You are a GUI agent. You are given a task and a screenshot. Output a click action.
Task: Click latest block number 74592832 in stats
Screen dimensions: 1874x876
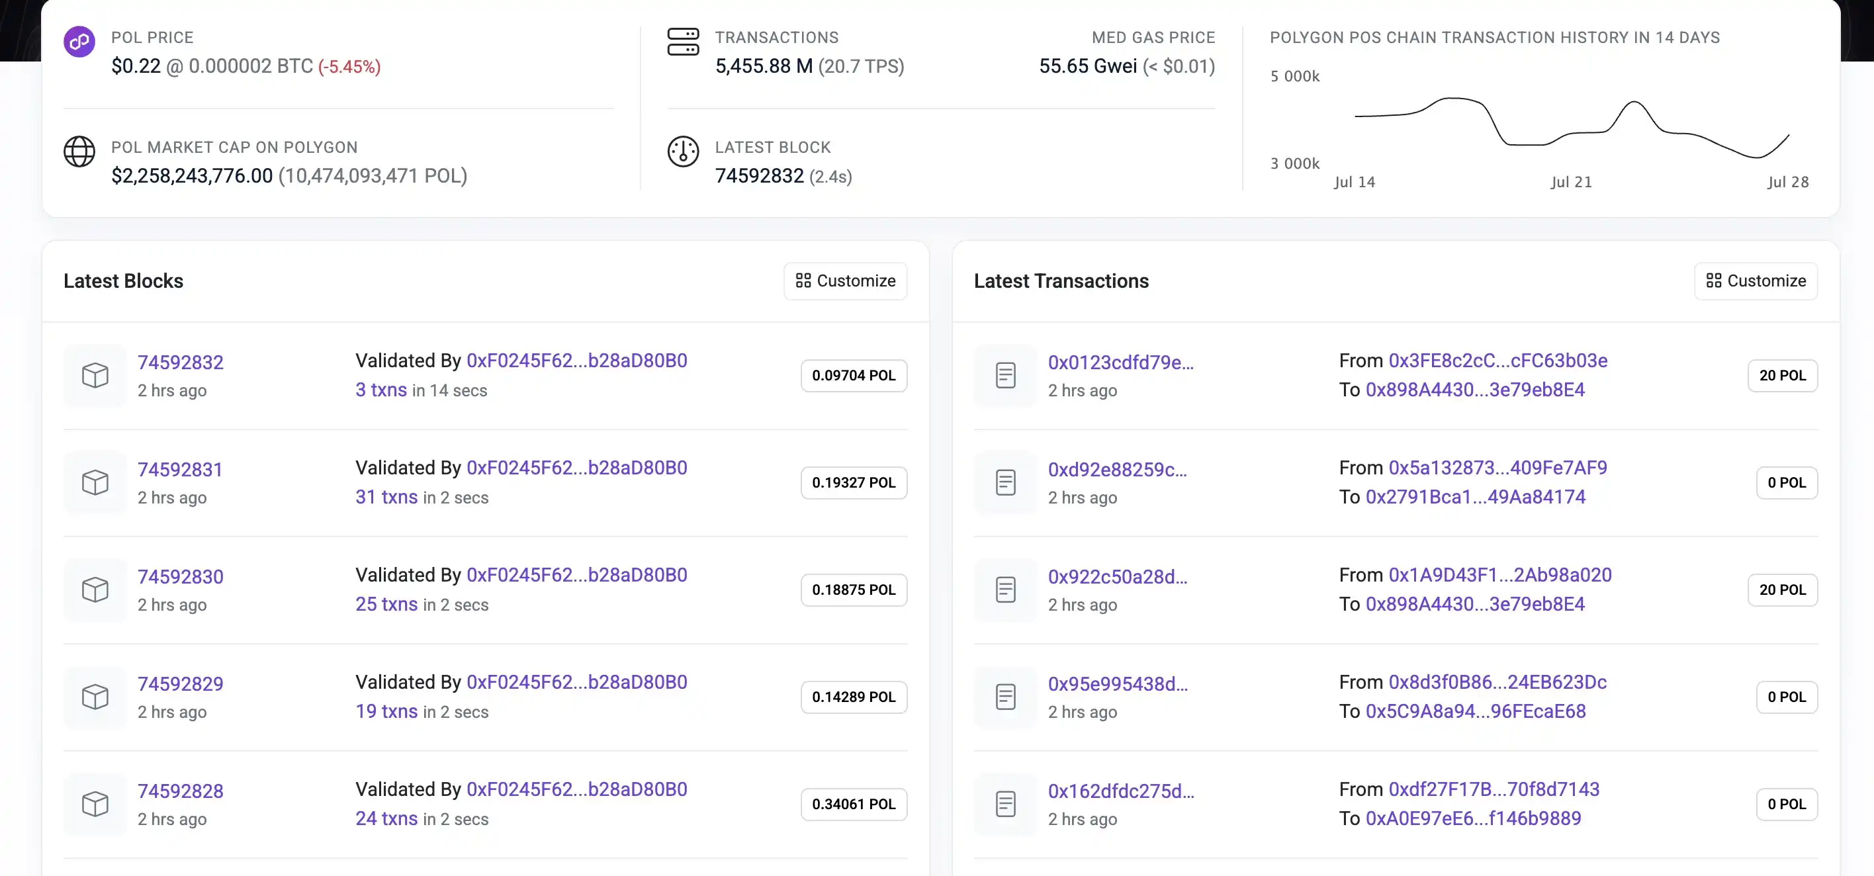pyautogui.click(x=760, y=176)
